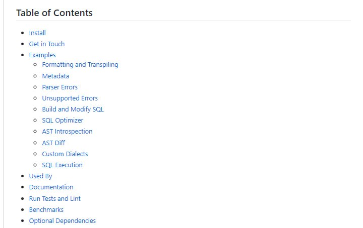This screenshot has height=228, width=363.
Task: Go to Run Tests and Lint
Action: coord(54,198)
